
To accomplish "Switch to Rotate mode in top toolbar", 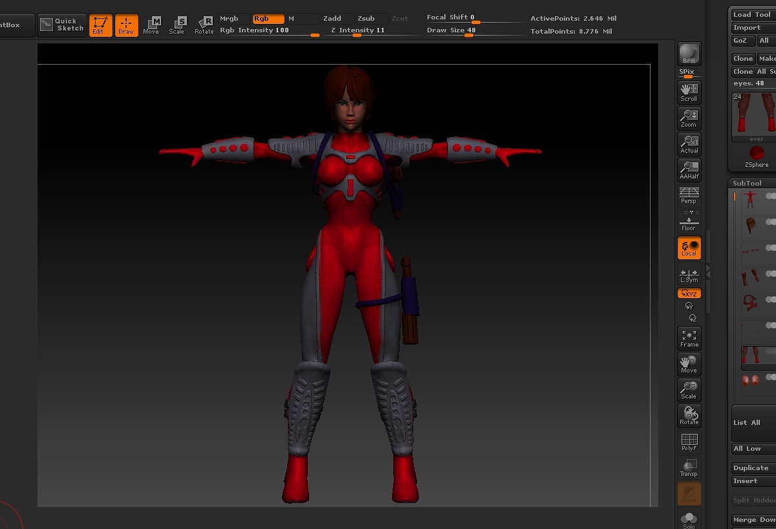I will pyautogui.click(x=204, y=25).
